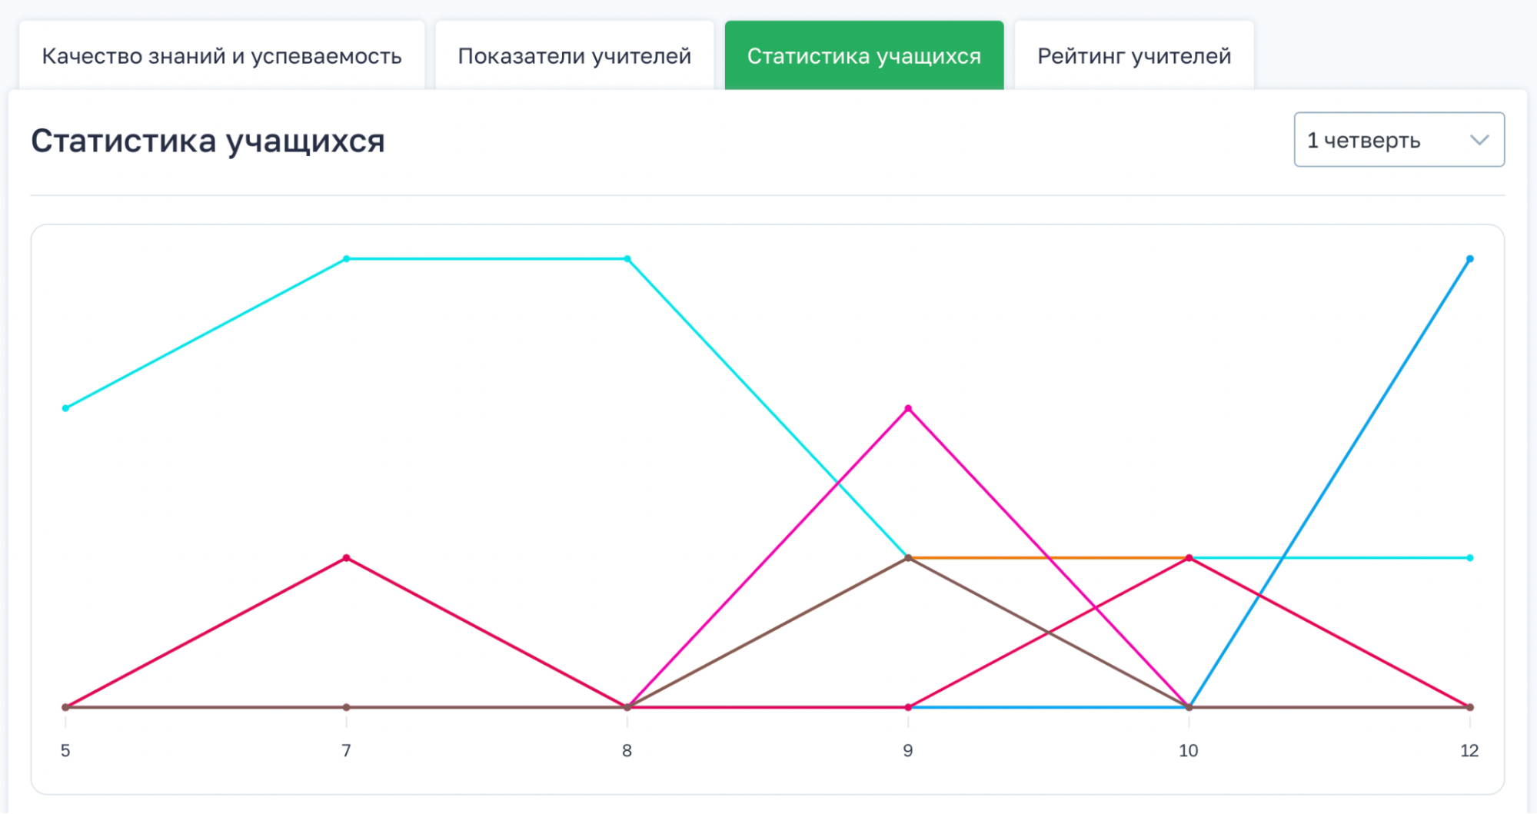Screen dimensions: 1537x814
Task: Click the x-axis label 12
Action: tap(1469, 751)
